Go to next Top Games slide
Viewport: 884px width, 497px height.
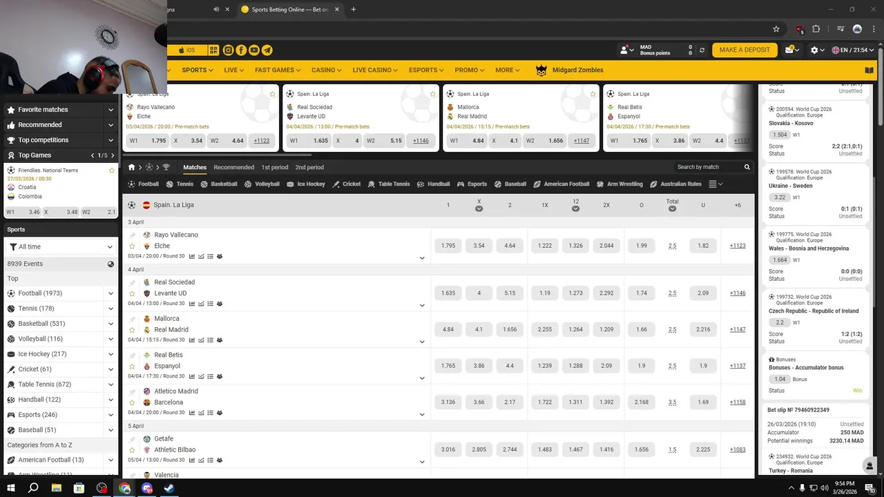(113, 155)
